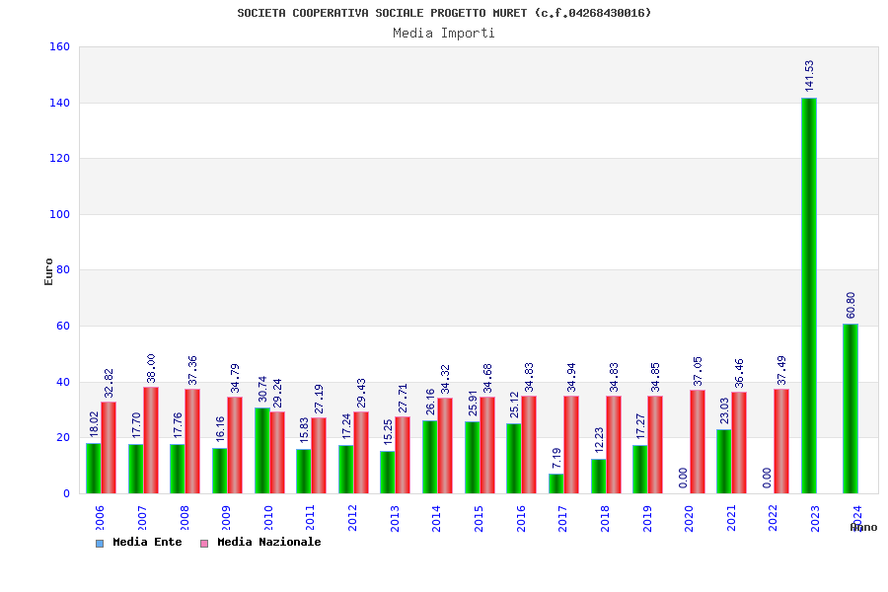Click the 2007 red bar valued 38.00
Image resolution: width=888 pixels, height=592 pixels.
click(x=151, y=440)
